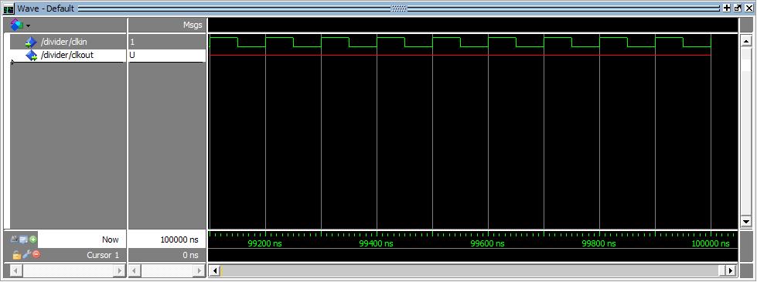Click the stacked blue objects icon in pathnames header
Viewport: 757px width, 282px height.
[x=17, y=24]
